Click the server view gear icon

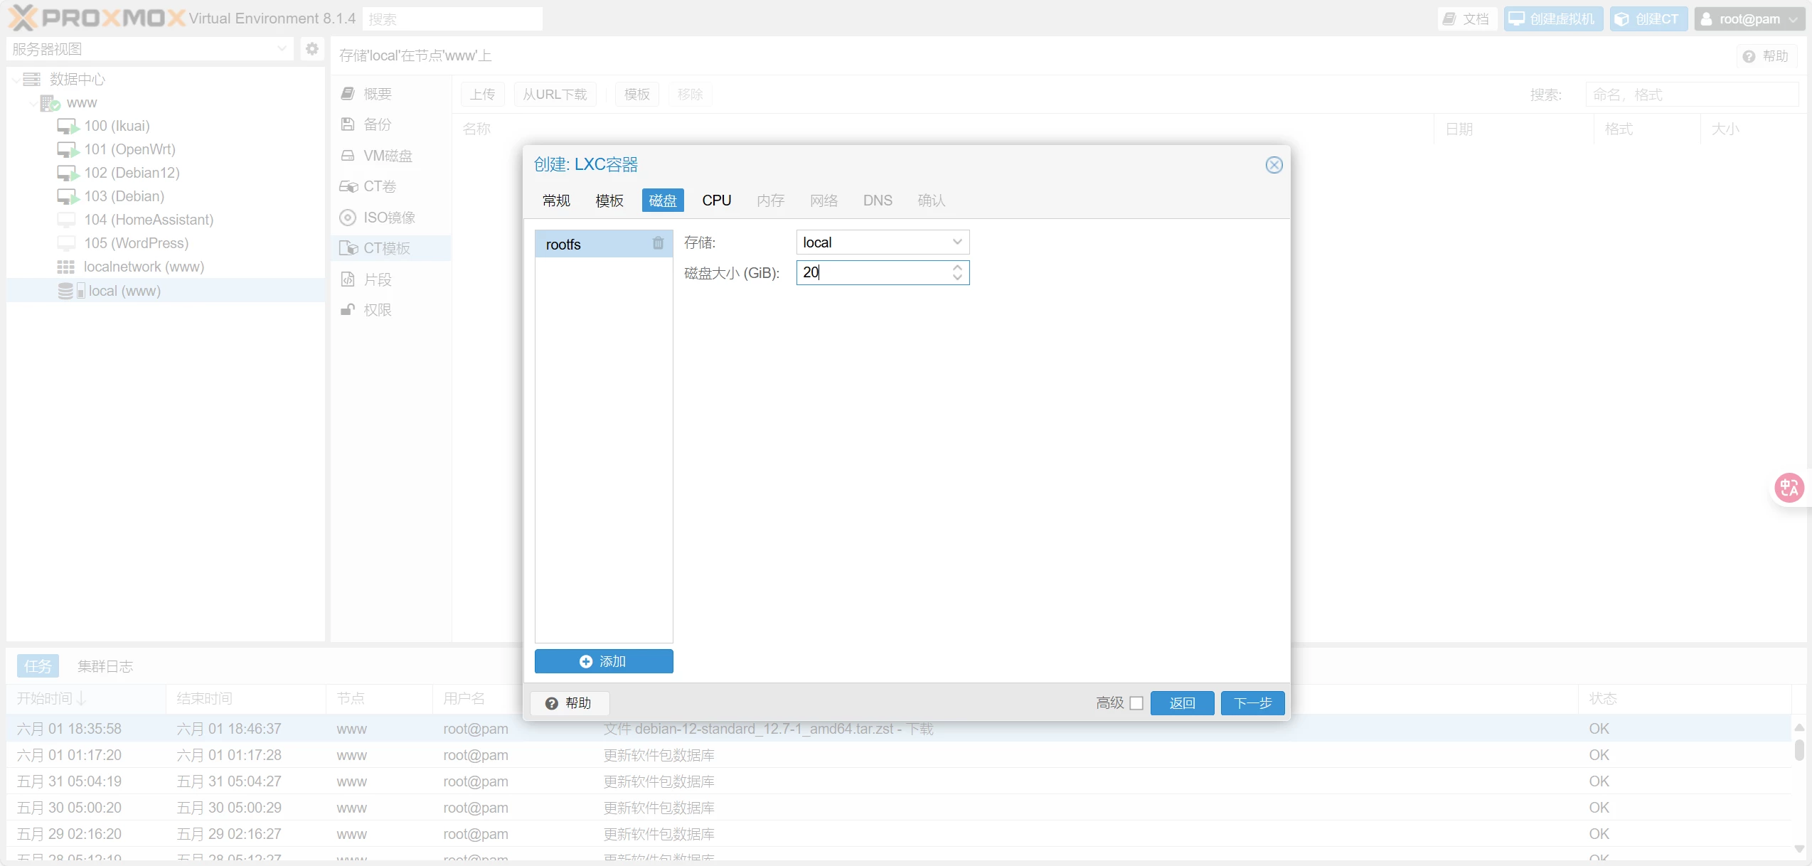pos(311,49)
